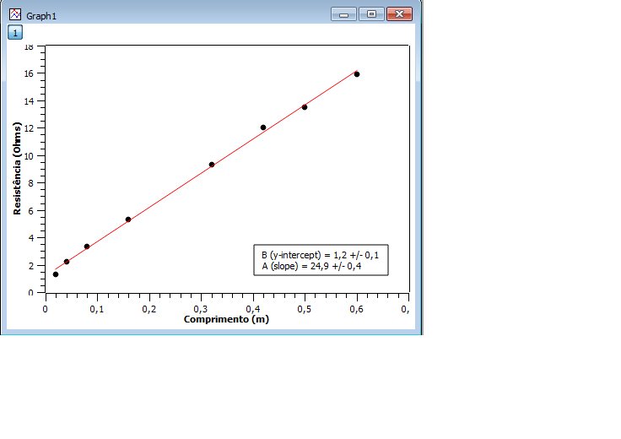This screenshot has height=439, width=621.
Task: Click the Graph1 window icon
Action: [15, 14]
